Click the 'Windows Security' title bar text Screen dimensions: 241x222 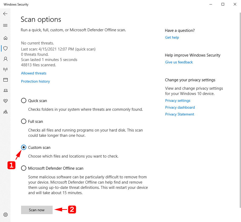[16, 4]
